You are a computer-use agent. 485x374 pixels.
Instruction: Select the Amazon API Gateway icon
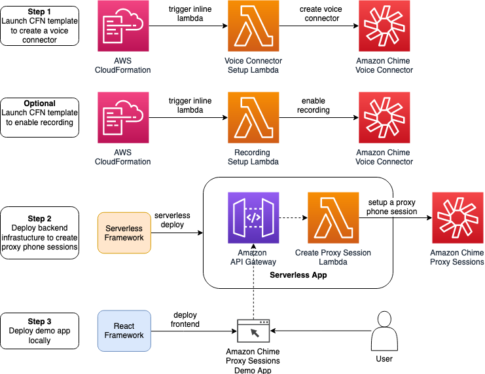coord(253,217)
